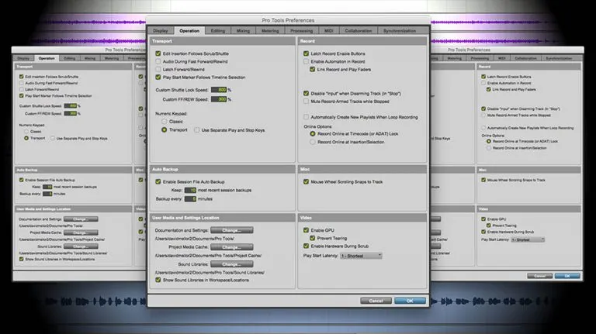Select Collaboration tab in right background window
Image resolution: width=596 pixels, height=334 pixels.
tap(525, 58)
